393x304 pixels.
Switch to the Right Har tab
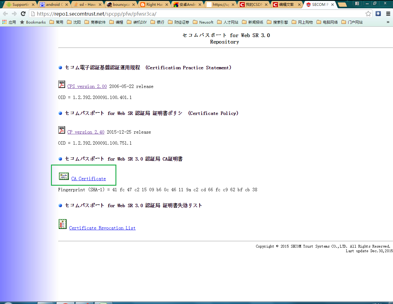pyautogui.click(x=154, y=5)
